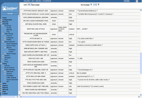The width and height of the screenshot is (142, 98).
Task: Open the MCast Policies link
Action: (x=9, y=68)
